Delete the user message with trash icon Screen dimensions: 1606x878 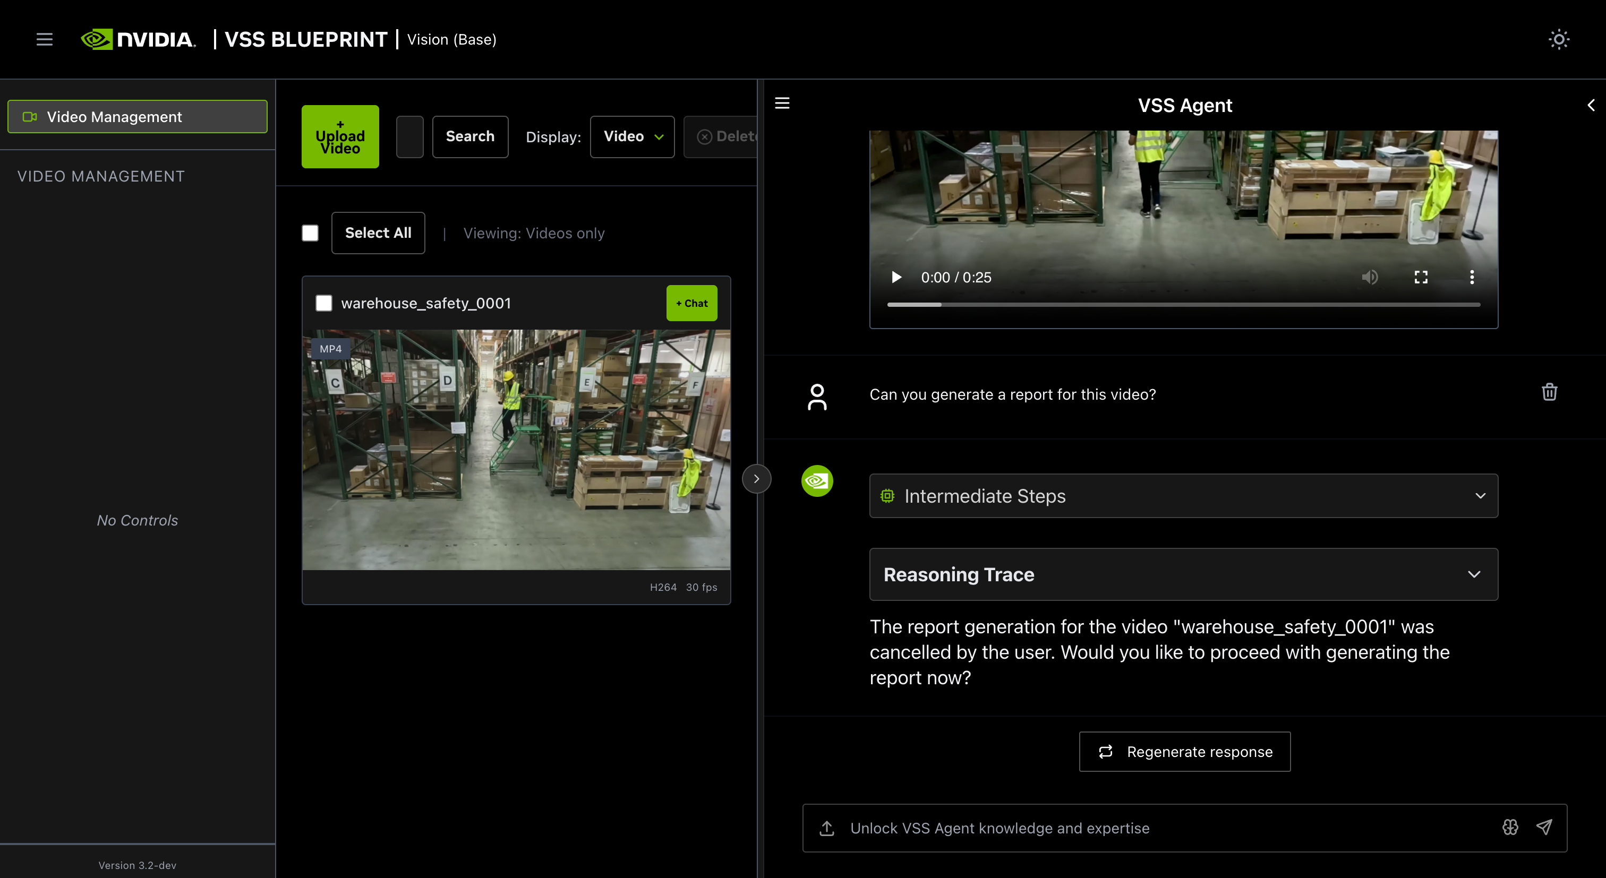(1549, 392)
